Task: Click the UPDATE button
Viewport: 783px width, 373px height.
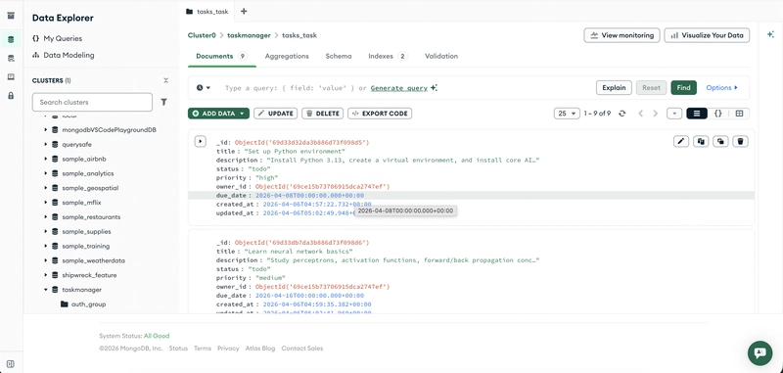Action: [x=276, y=114]
